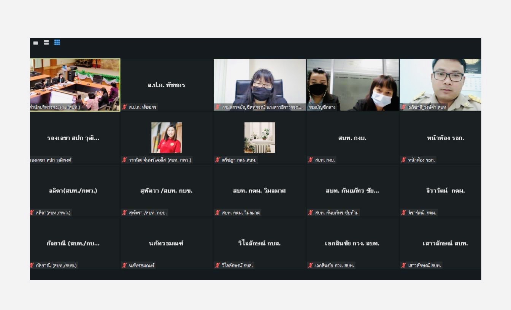Click muted mic icon beside สบท. กงบ. label

pos(311,160)
